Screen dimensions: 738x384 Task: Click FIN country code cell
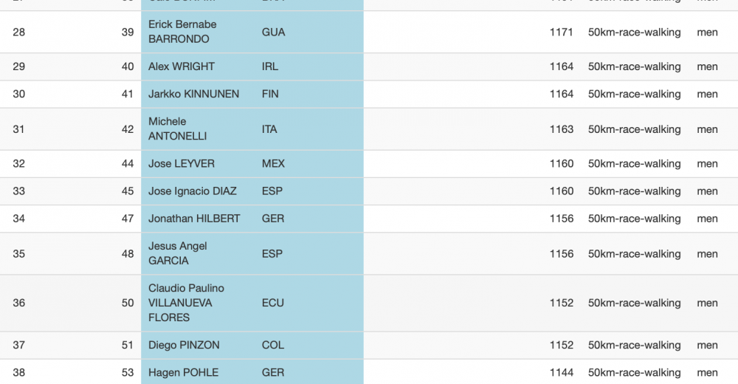[x=270, y=94]
